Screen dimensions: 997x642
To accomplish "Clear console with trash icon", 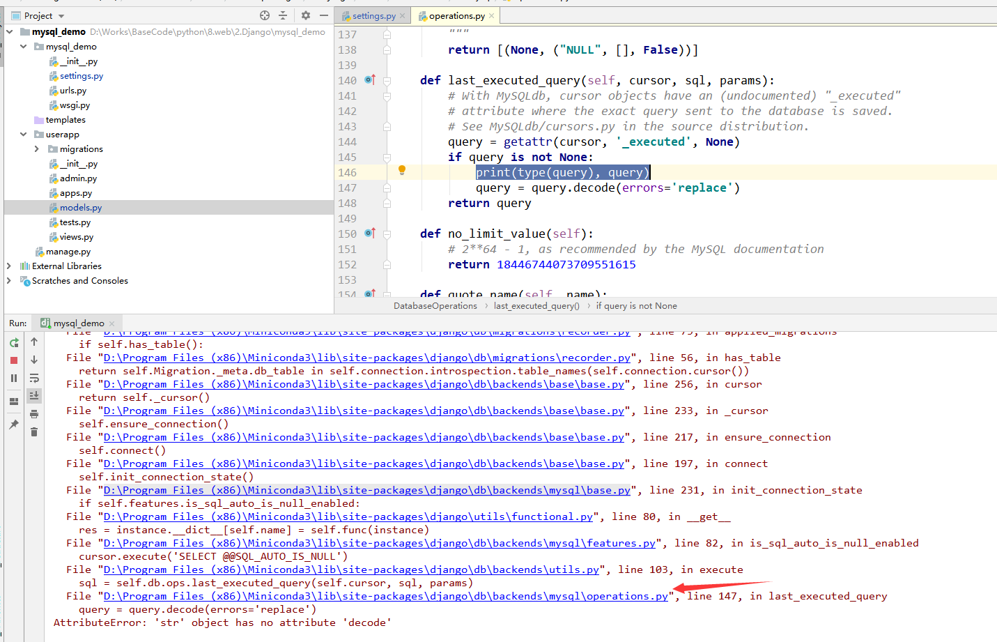I will (34, 432).
